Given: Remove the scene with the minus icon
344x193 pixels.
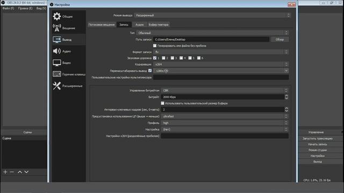Looking at the screenshot, I should click(x=12, y=172).
